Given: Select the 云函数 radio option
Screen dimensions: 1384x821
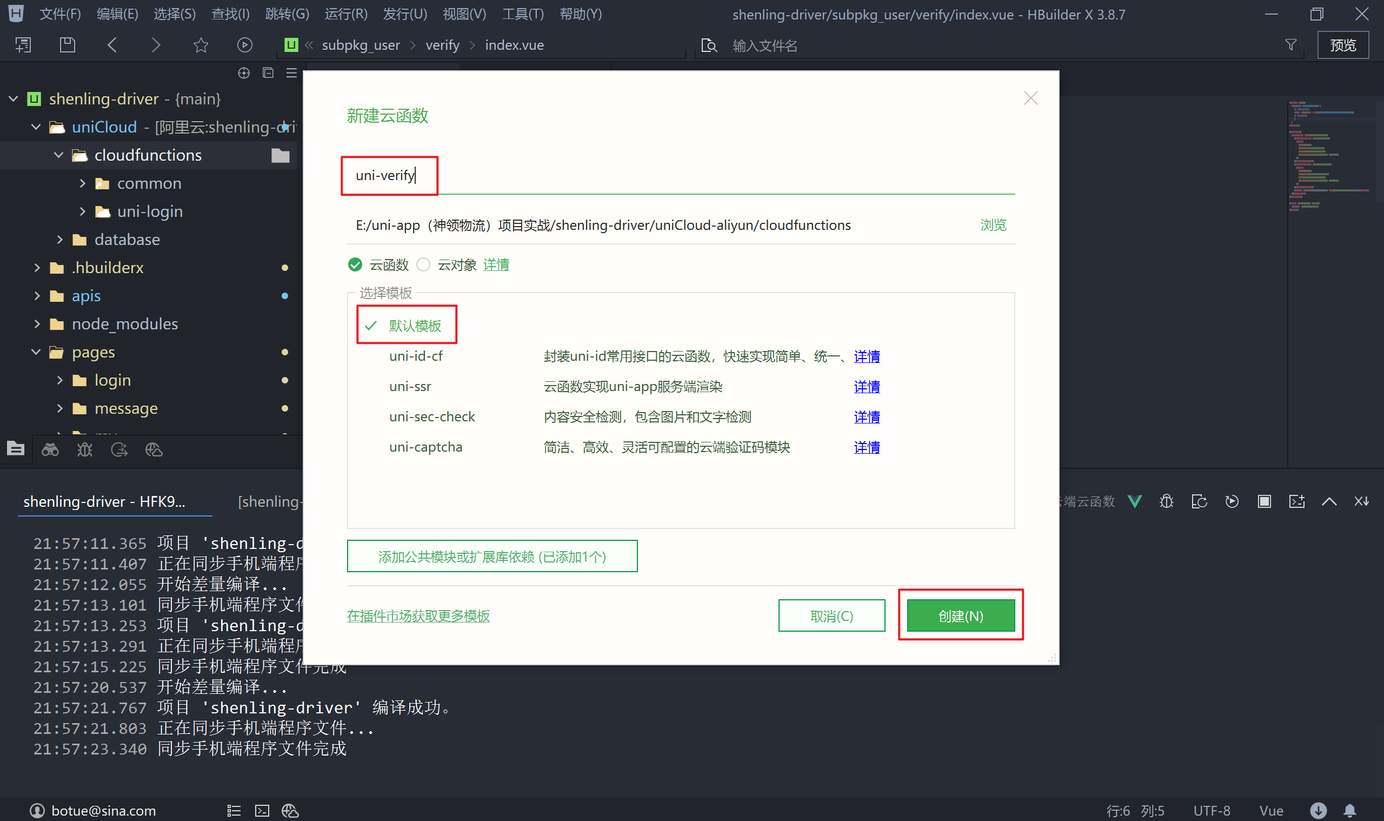Looking at the screenshot, I should pyautogui.click(x=355, y=265).
